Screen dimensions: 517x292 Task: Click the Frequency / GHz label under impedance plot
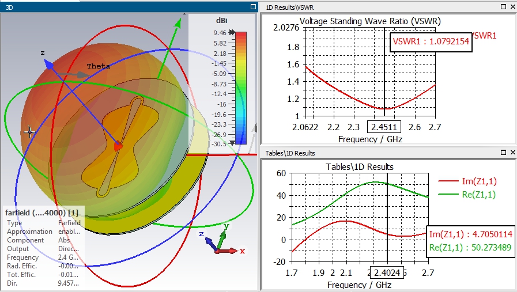(x=360, y=285)
